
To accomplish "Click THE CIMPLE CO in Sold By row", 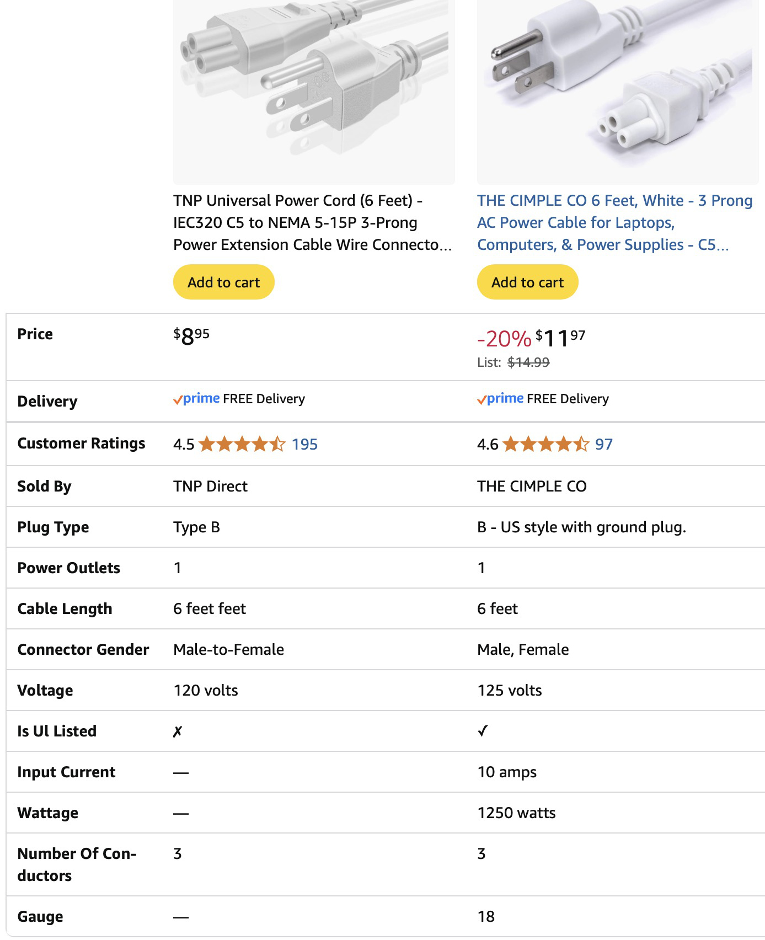I will [532, 486].
